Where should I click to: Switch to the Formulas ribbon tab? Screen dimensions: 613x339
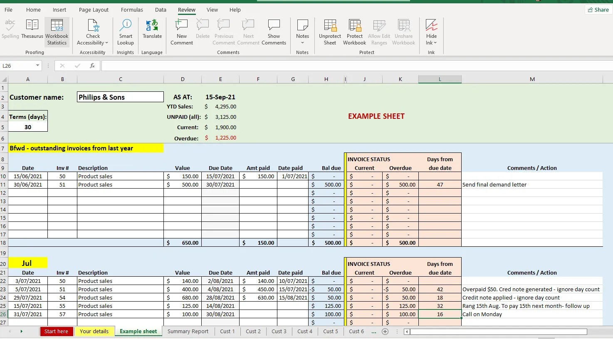click(x=132, y=10)
